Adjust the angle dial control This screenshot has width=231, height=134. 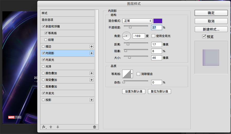coord(127,36)
